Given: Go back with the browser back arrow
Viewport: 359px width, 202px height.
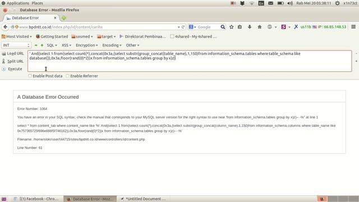Looking at the screenshot, I should coord(5,27).
